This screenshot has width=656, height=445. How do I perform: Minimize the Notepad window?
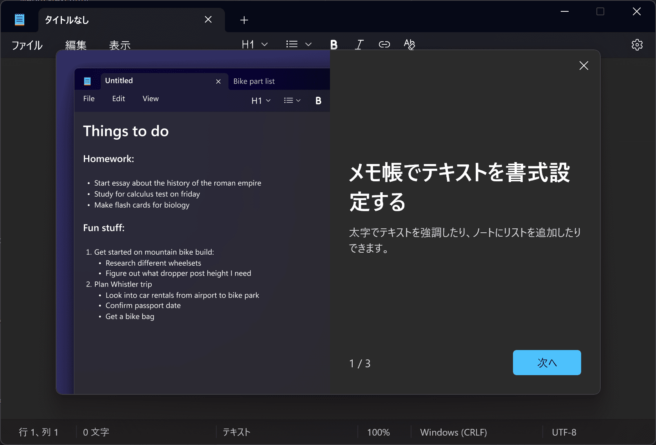[x=565, y=11]
